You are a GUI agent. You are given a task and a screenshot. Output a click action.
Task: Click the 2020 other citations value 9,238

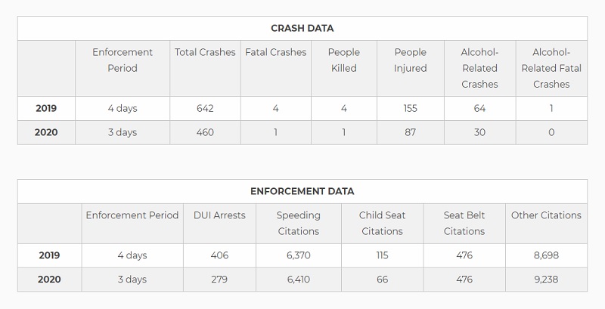(546, 280)
